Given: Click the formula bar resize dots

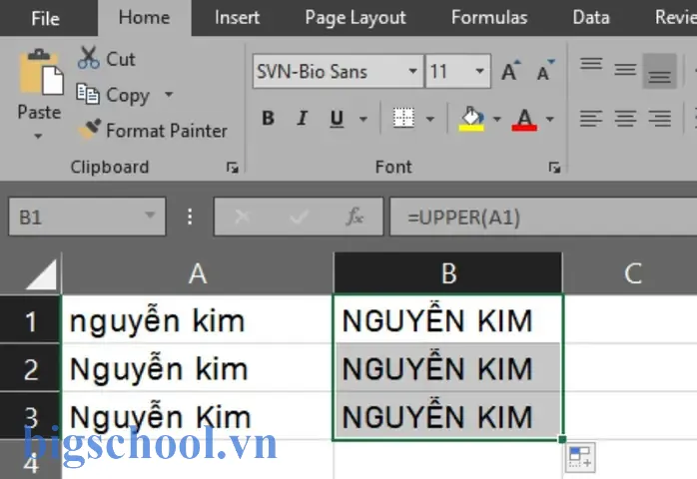Looking at the screenshot, I should click(190, 217).
